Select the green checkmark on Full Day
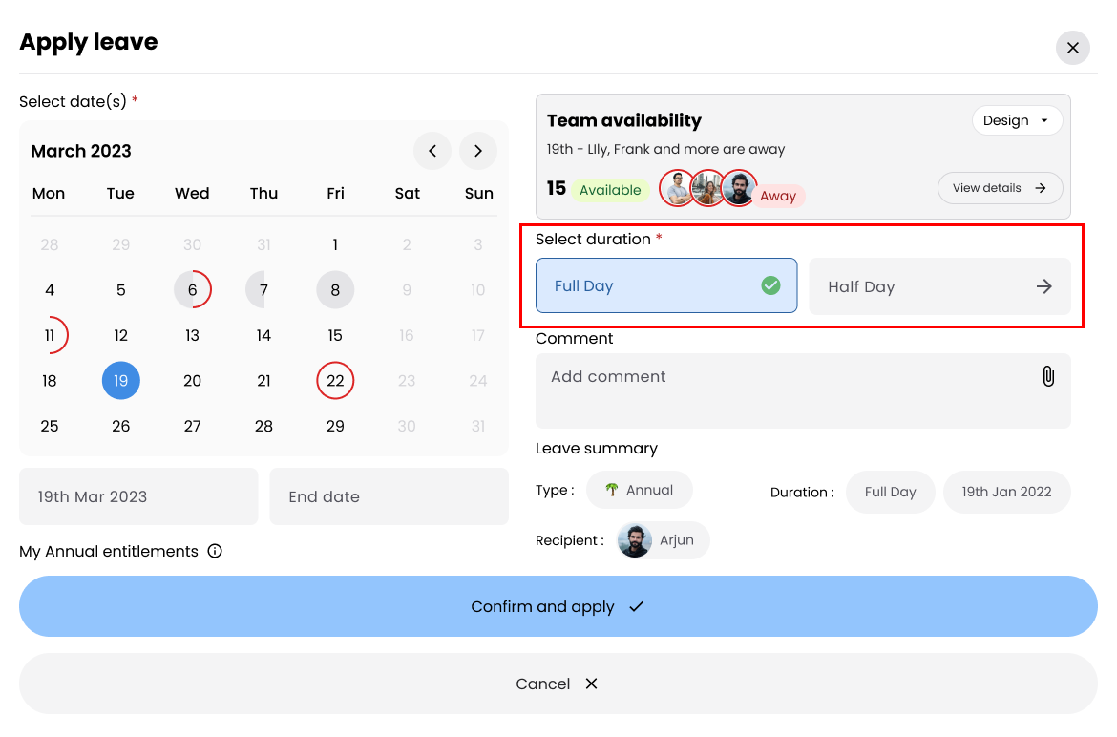The height and width of the screenshot is (737, 1117). pyautogui.click(x=770, y=285)
